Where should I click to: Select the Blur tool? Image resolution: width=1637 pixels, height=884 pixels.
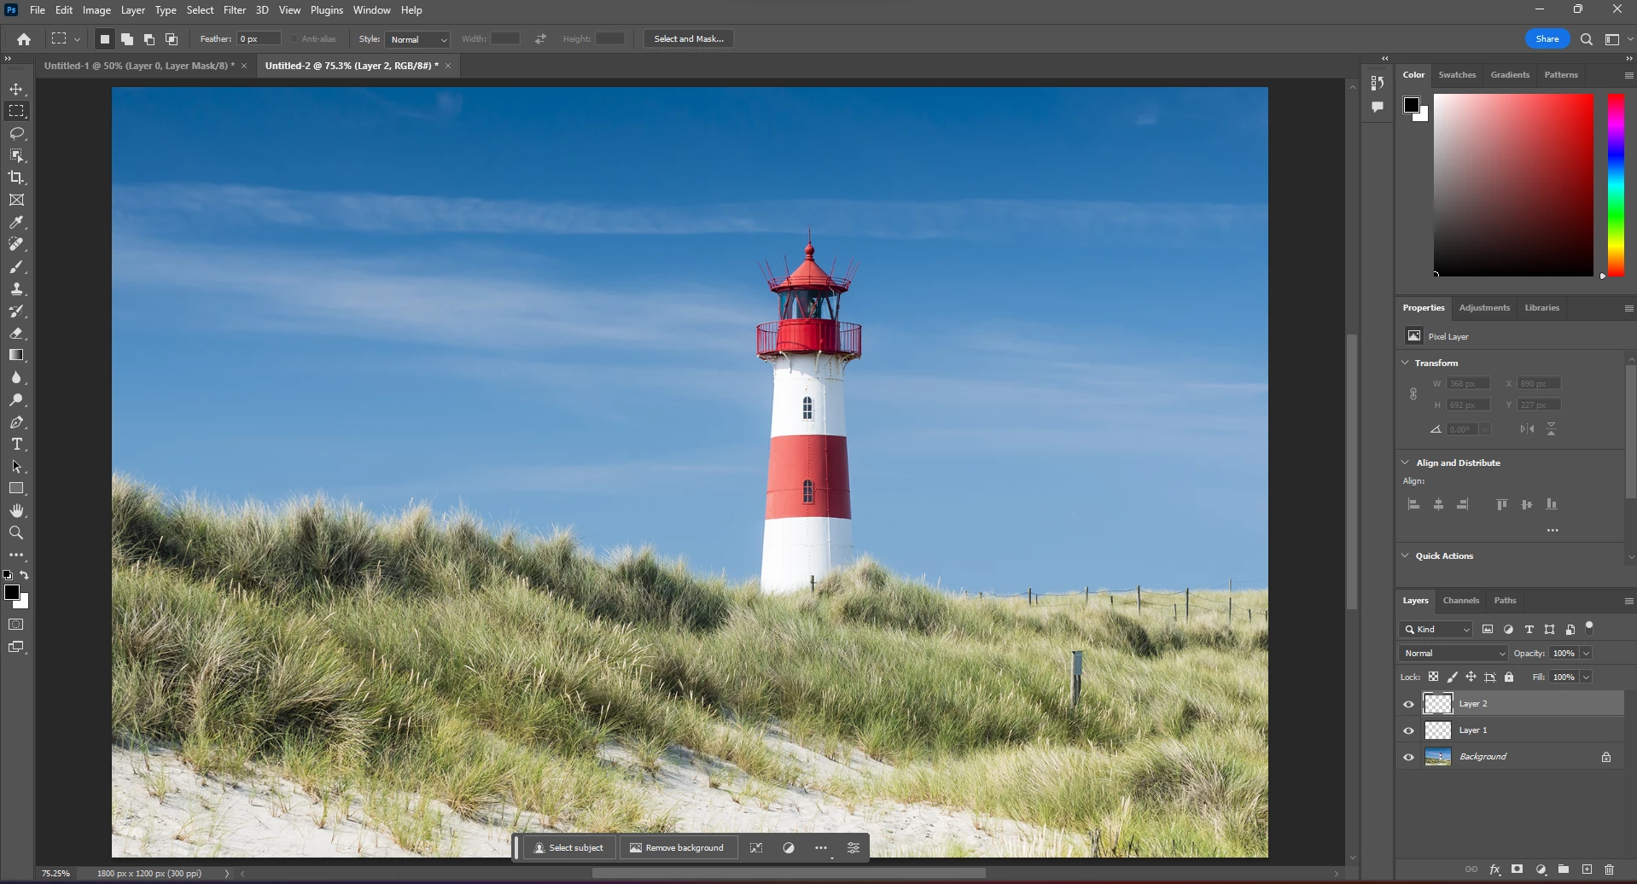click(16, 377)
